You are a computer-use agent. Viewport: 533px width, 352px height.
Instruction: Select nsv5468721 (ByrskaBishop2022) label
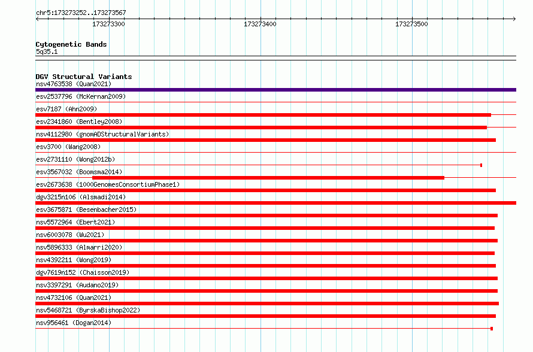(88, 310)
